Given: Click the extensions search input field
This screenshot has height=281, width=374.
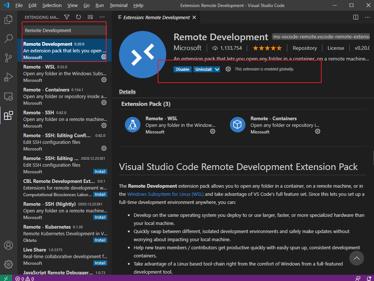Looking at the screenshot, I should (x=64, y=30).
